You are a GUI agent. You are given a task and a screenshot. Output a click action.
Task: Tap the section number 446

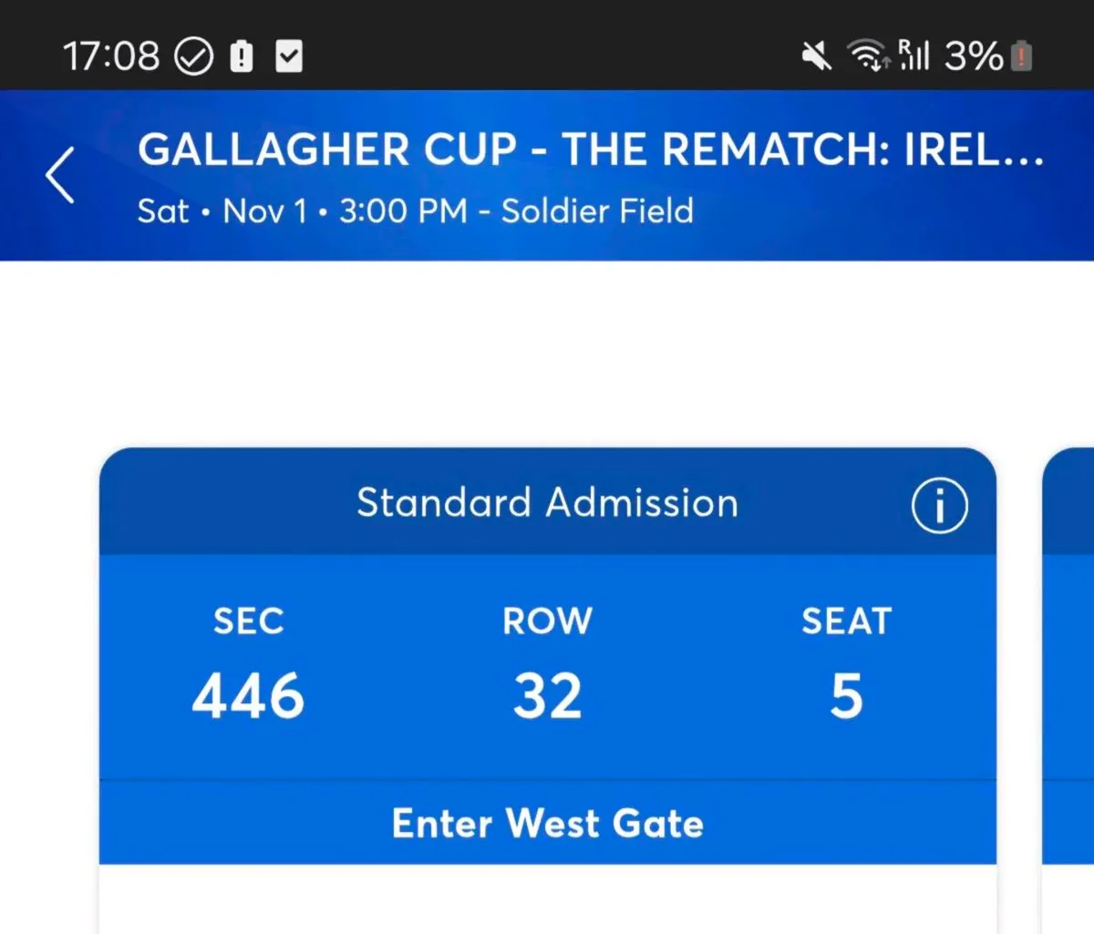click(248, 696)
